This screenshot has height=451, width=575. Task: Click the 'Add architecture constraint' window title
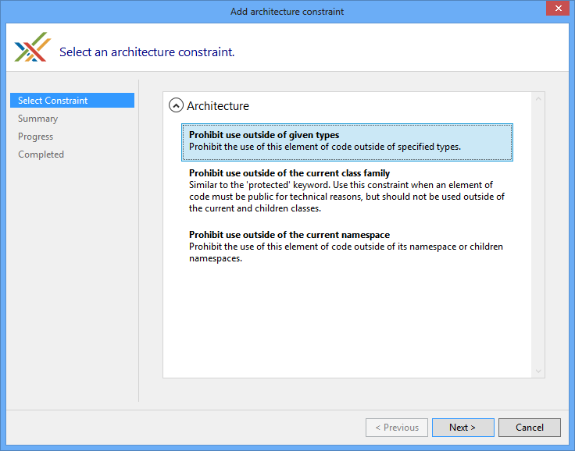[x=287, y=12]
